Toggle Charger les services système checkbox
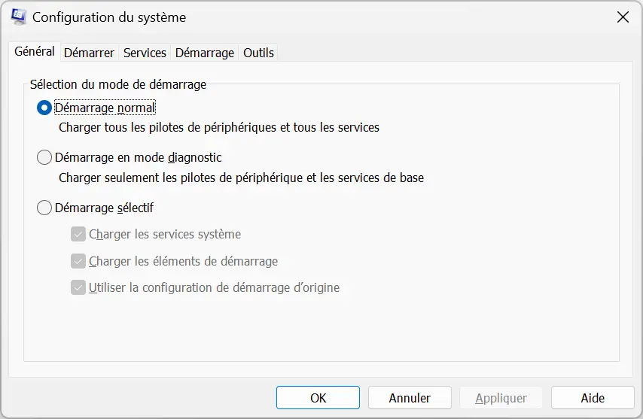This screenshot has width=643, height=419. coord(78,234)
